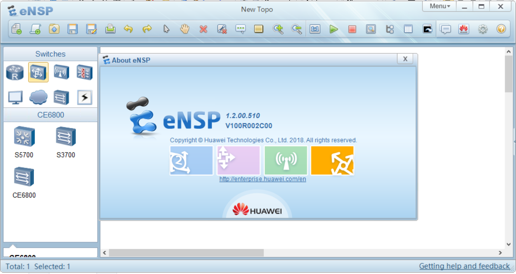516x274 pixels.
Task: Select the arrow pointer tool
Action: click(166, 29)
